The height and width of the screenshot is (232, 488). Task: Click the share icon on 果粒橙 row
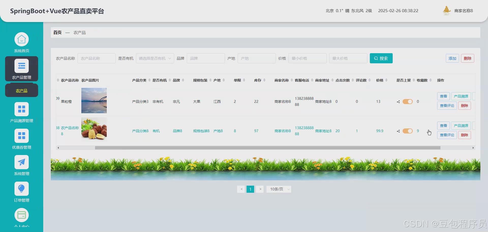pos(398,102)
